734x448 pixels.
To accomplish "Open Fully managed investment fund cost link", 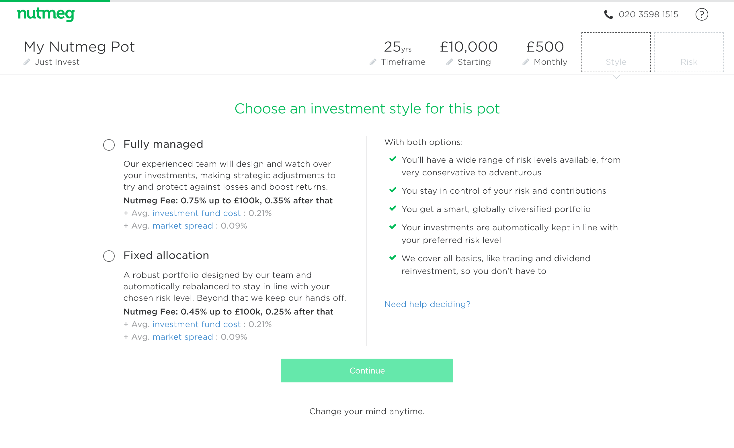I will 196,213.
